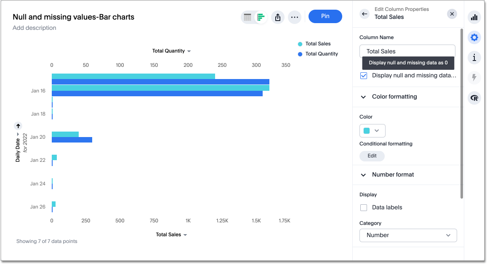Open the share options using the share icon
This screenshot has width=487, height=264.
277,17
